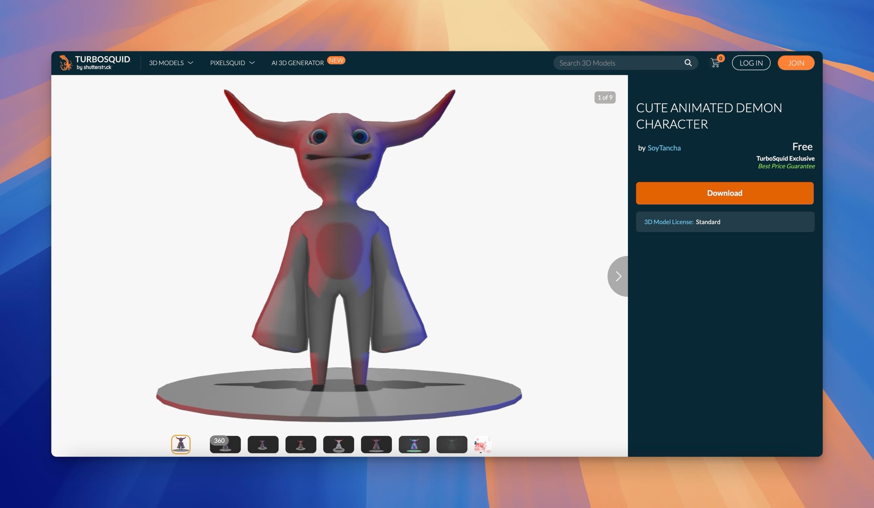Select the green-base demon thumbnail
Screen dimensions: 874x508
tap(414, 444)
